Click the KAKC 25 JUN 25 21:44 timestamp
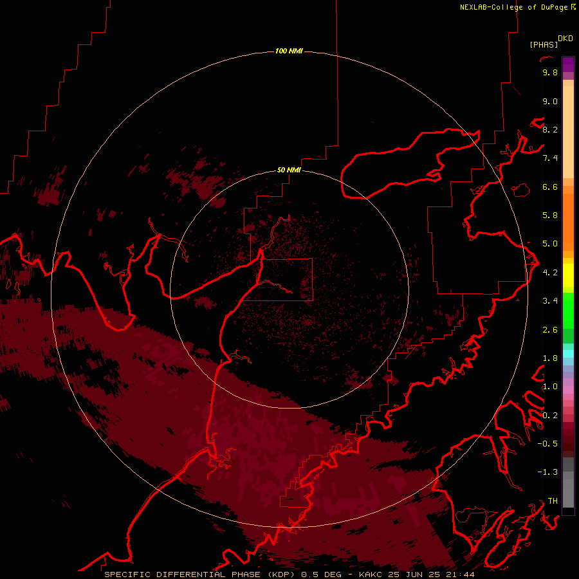 (416, 574)
